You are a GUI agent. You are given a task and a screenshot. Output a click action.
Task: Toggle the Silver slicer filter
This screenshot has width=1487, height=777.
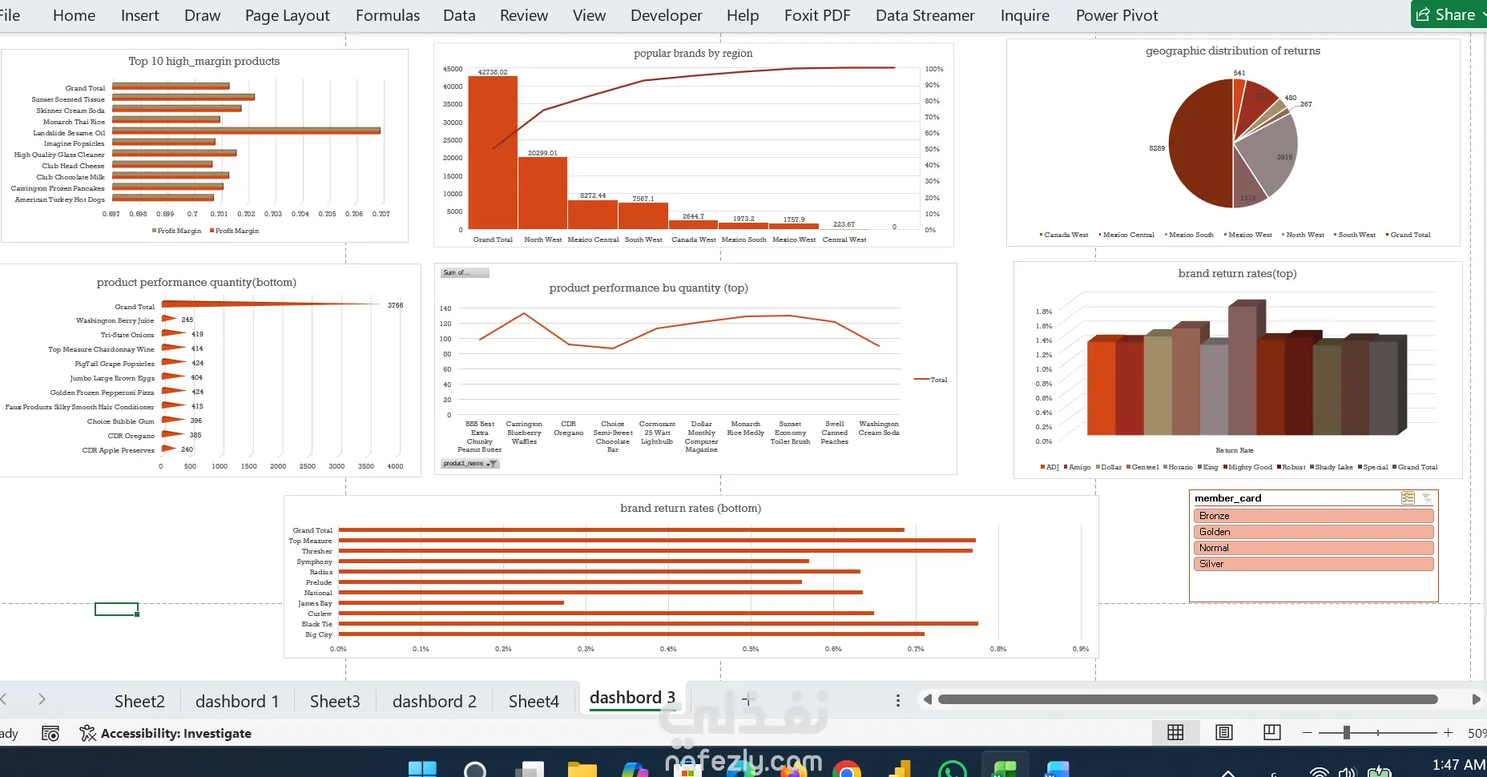(1313, 564)
